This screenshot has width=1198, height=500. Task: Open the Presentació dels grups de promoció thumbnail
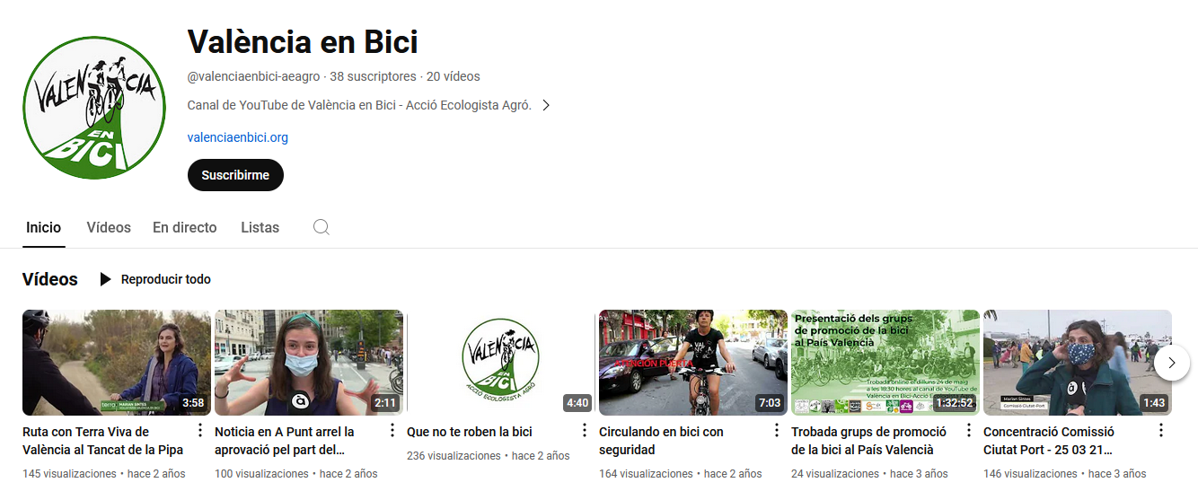pyautogui.click(x=885, y=363)
